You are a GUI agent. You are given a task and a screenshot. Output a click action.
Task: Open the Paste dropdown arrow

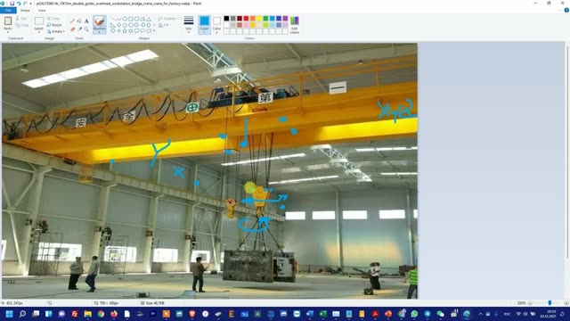pos(8,32)
